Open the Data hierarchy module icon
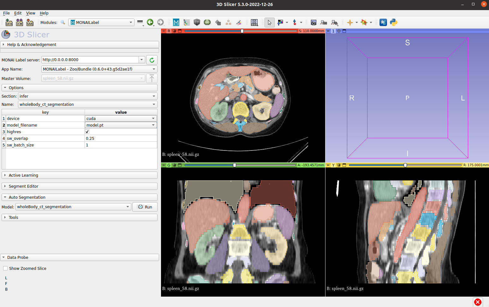Image resolution: width=489 pixels, height=307 pixels. tap(187, 22)
